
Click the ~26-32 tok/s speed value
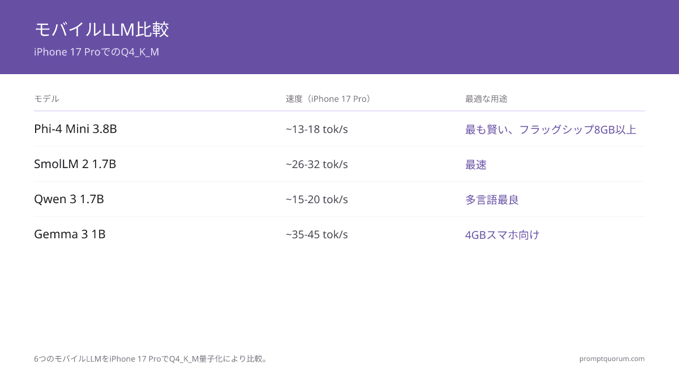tap(317, 164)
